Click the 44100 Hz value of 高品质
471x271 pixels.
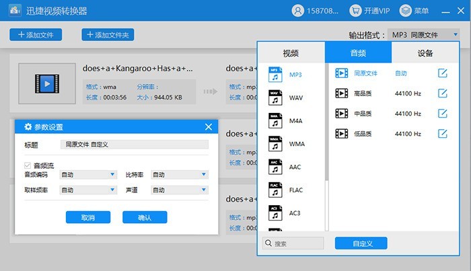[408, 93]
